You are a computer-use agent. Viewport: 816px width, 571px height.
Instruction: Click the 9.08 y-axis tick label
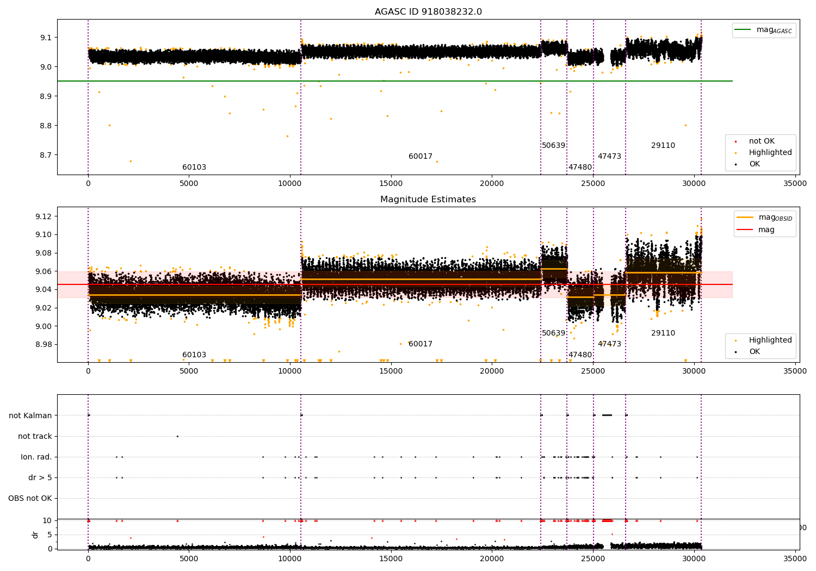coord(44,253)
